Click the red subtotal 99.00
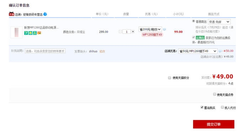This screenshot has height=134, width=249. click(x=178, y=32)
